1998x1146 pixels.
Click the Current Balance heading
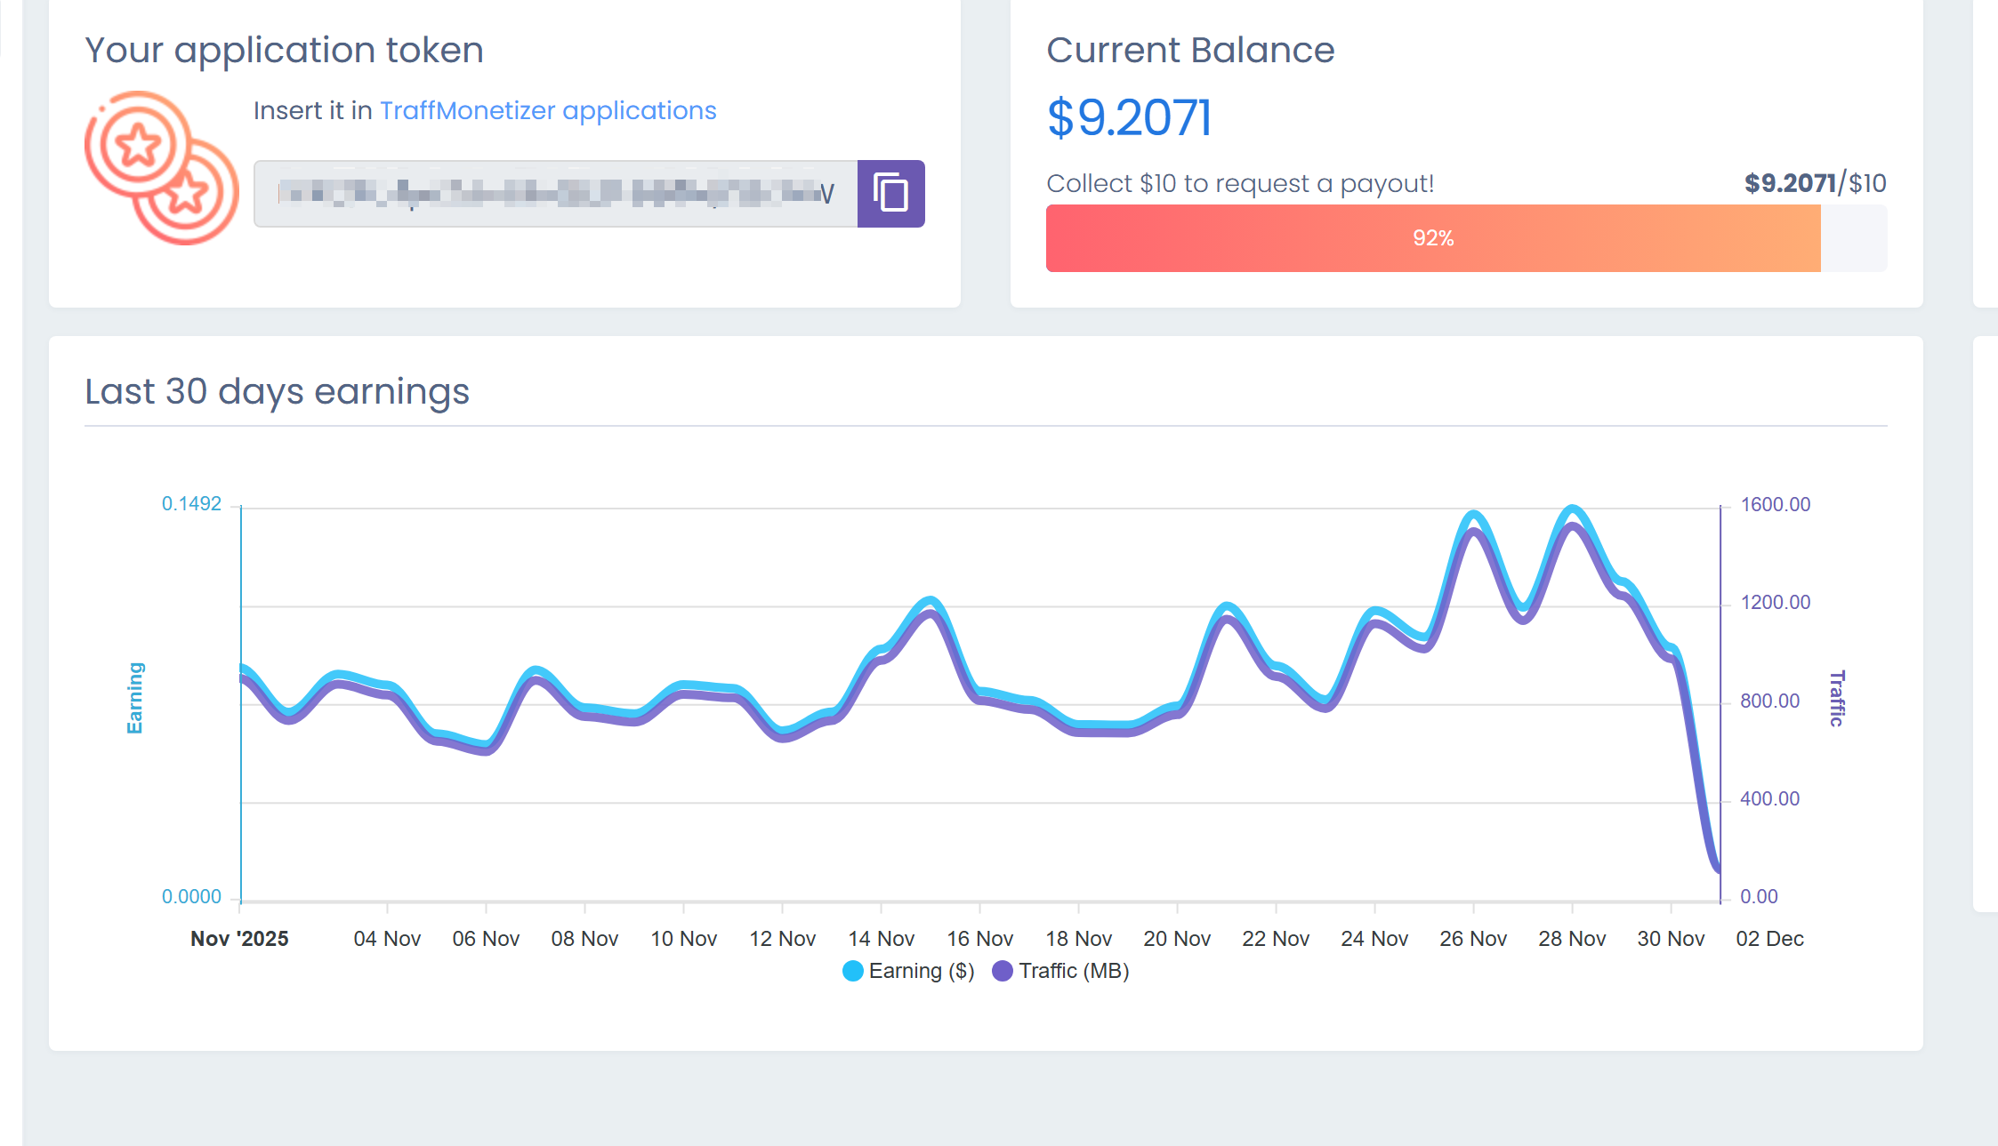(x=1190, y=50)
